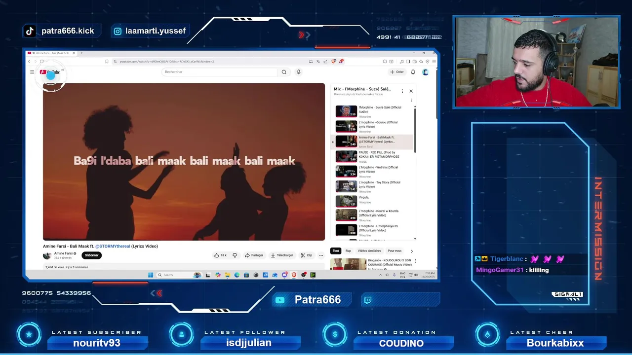Select the Virgule, playlist entry
Image resolution: width=632 pixels, height=355 pixels.
click(x=374, y=201)
